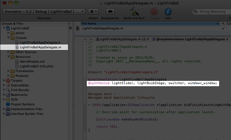Image resolution: width=231 pixels, height=140 pixels.
Task: Open the Action gear dropdown
Action: coord(93,12)
